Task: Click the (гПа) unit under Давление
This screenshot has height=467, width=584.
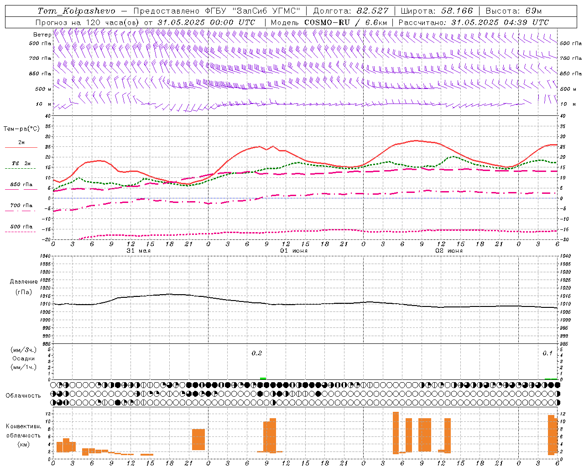Action: (23, 292)
